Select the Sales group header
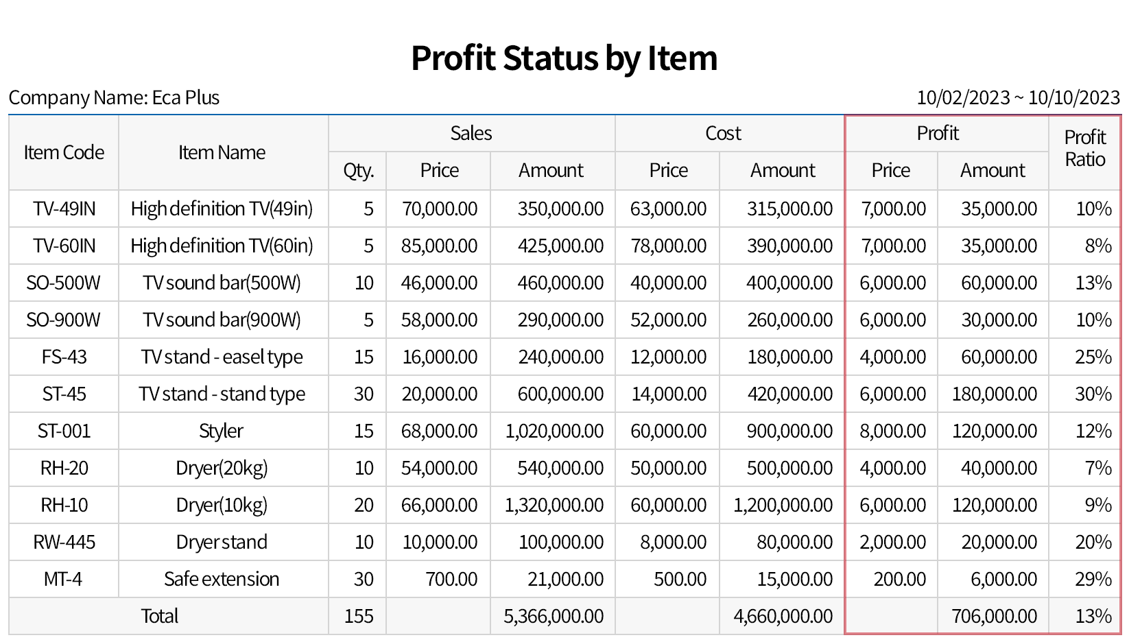Screen dimensions: 1129x642 [471, 133]
